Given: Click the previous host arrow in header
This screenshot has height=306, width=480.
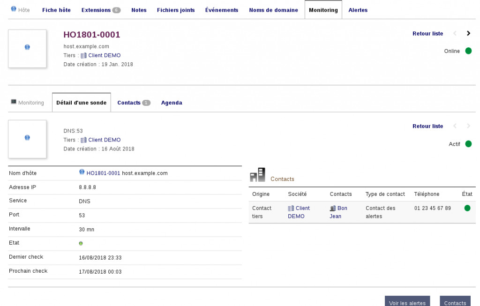Looking at the screenshot, I should tap(455, 33).
